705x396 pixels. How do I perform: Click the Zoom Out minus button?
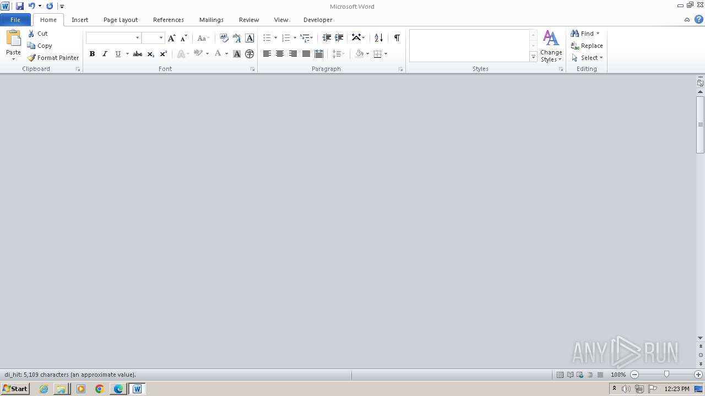coord(634,375)
